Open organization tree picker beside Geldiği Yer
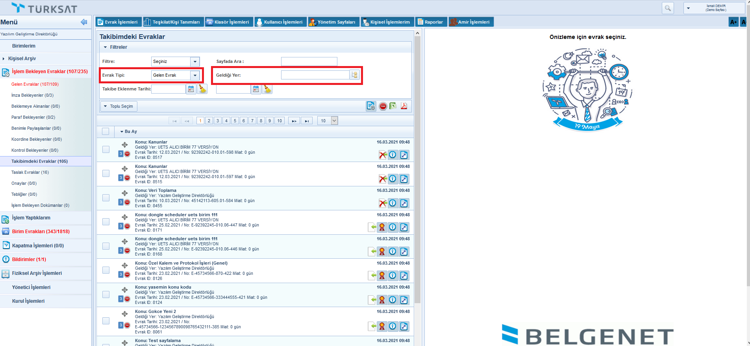This screenshot has width=750, height=346. 354,75
